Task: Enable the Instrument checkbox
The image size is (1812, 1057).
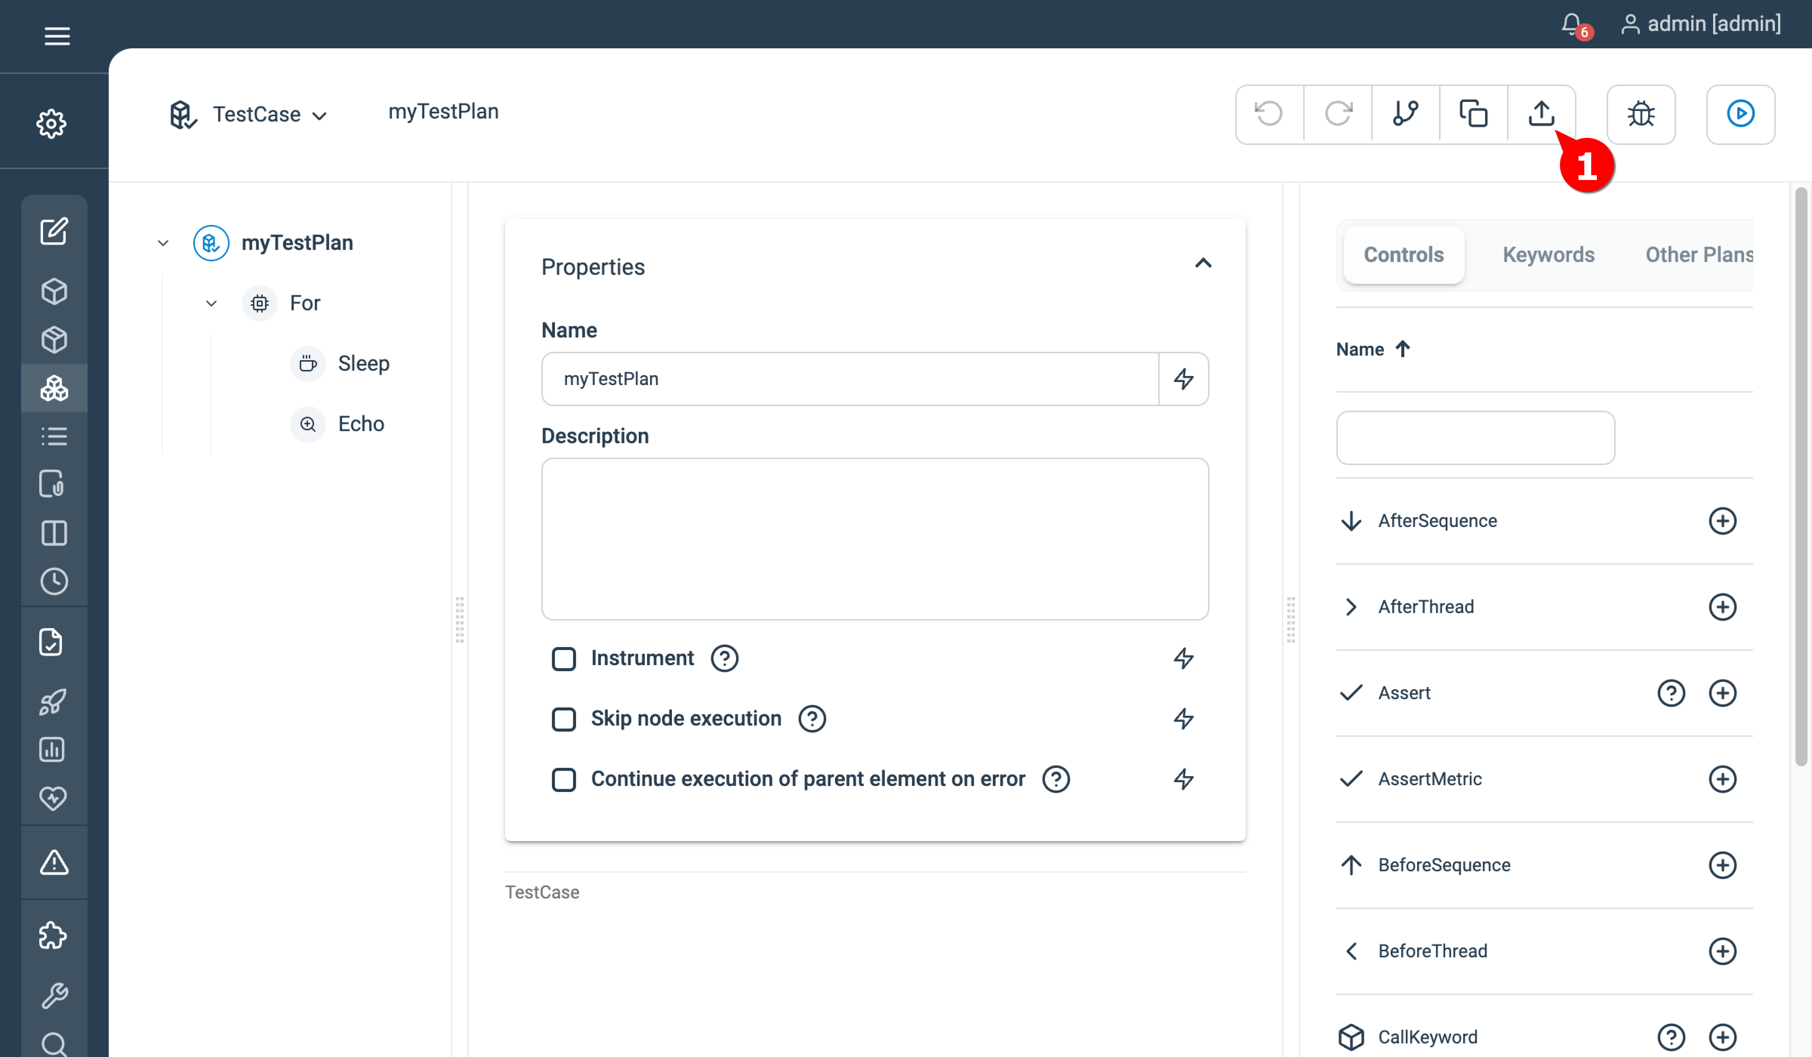Action: [564, 658]
